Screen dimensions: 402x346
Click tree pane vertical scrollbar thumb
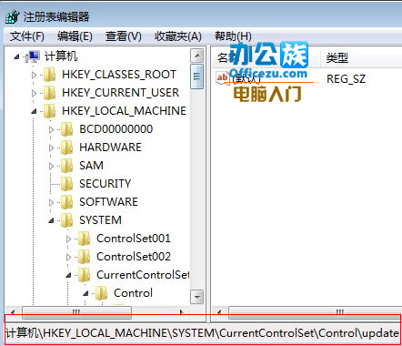pos(197,76)
